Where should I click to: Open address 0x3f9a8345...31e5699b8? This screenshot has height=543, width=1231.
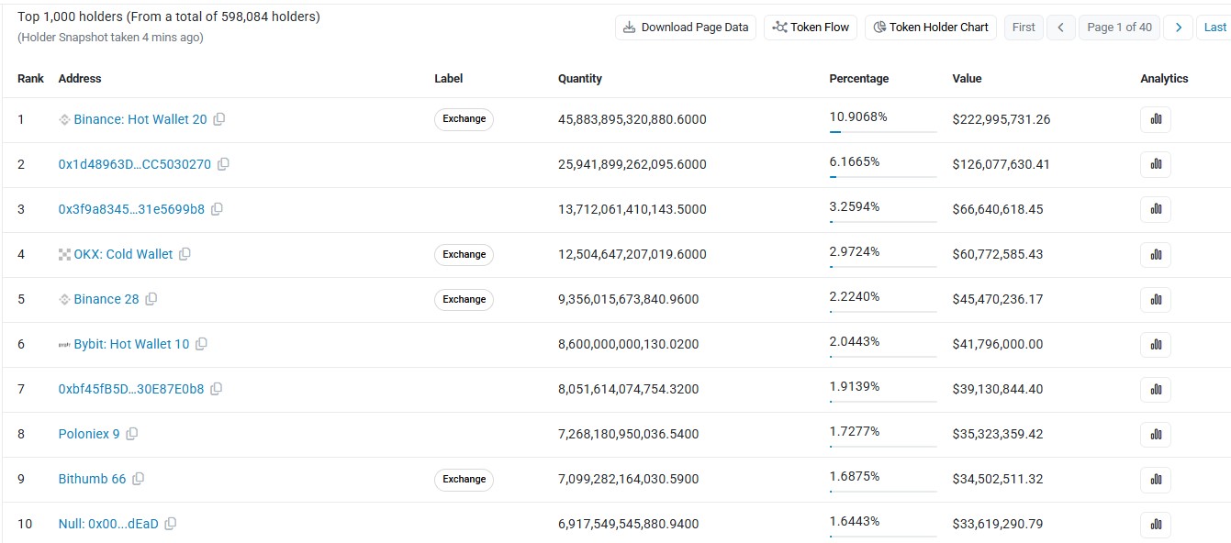coord(131,209)
